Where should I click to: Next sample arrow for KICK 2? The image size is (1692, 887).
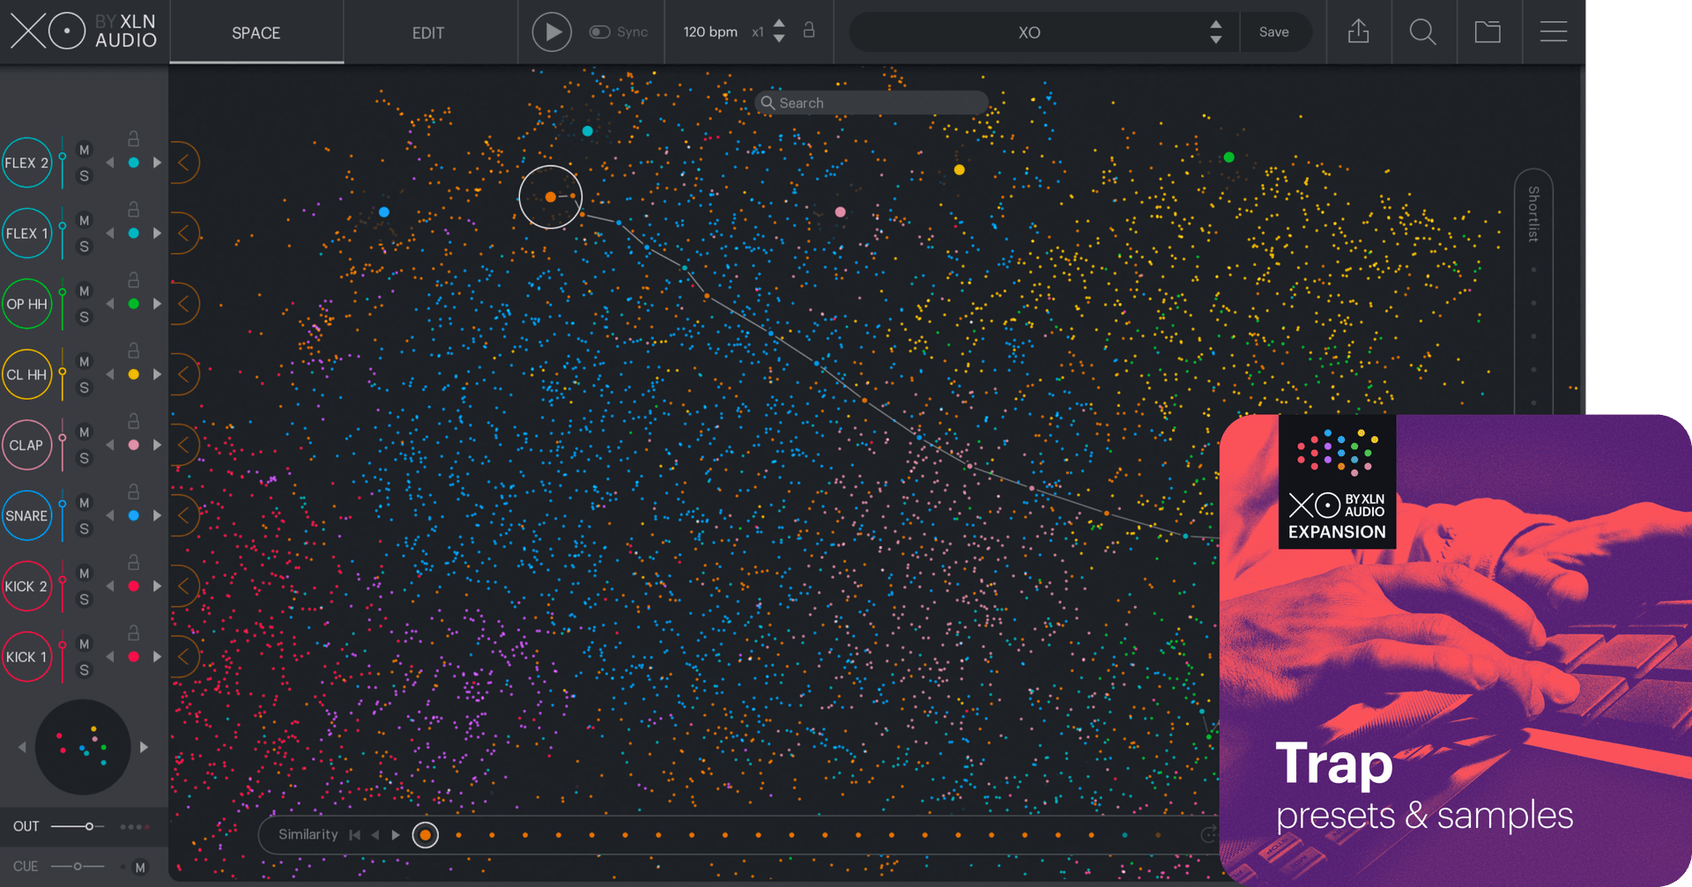[157, 586]
